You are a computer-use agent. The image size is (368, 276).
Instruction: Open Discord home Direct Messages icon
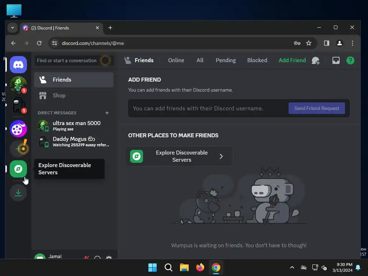pyautogui.click(x=18, y=65)
